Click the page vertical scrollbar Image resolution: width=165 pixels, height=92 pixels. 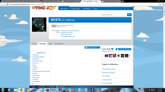[164, 47]
